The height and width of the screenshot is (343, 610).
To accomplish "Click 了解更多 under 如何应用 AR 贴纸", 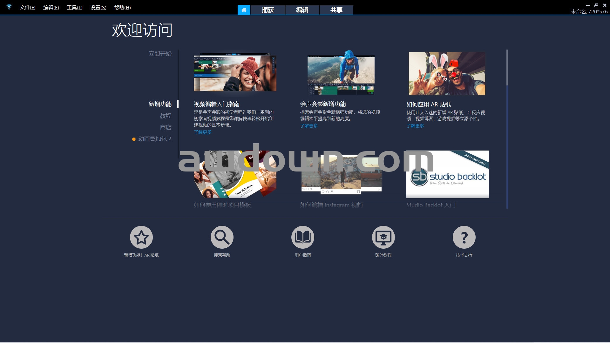I will pyautogui.click(x=415, y=126).
